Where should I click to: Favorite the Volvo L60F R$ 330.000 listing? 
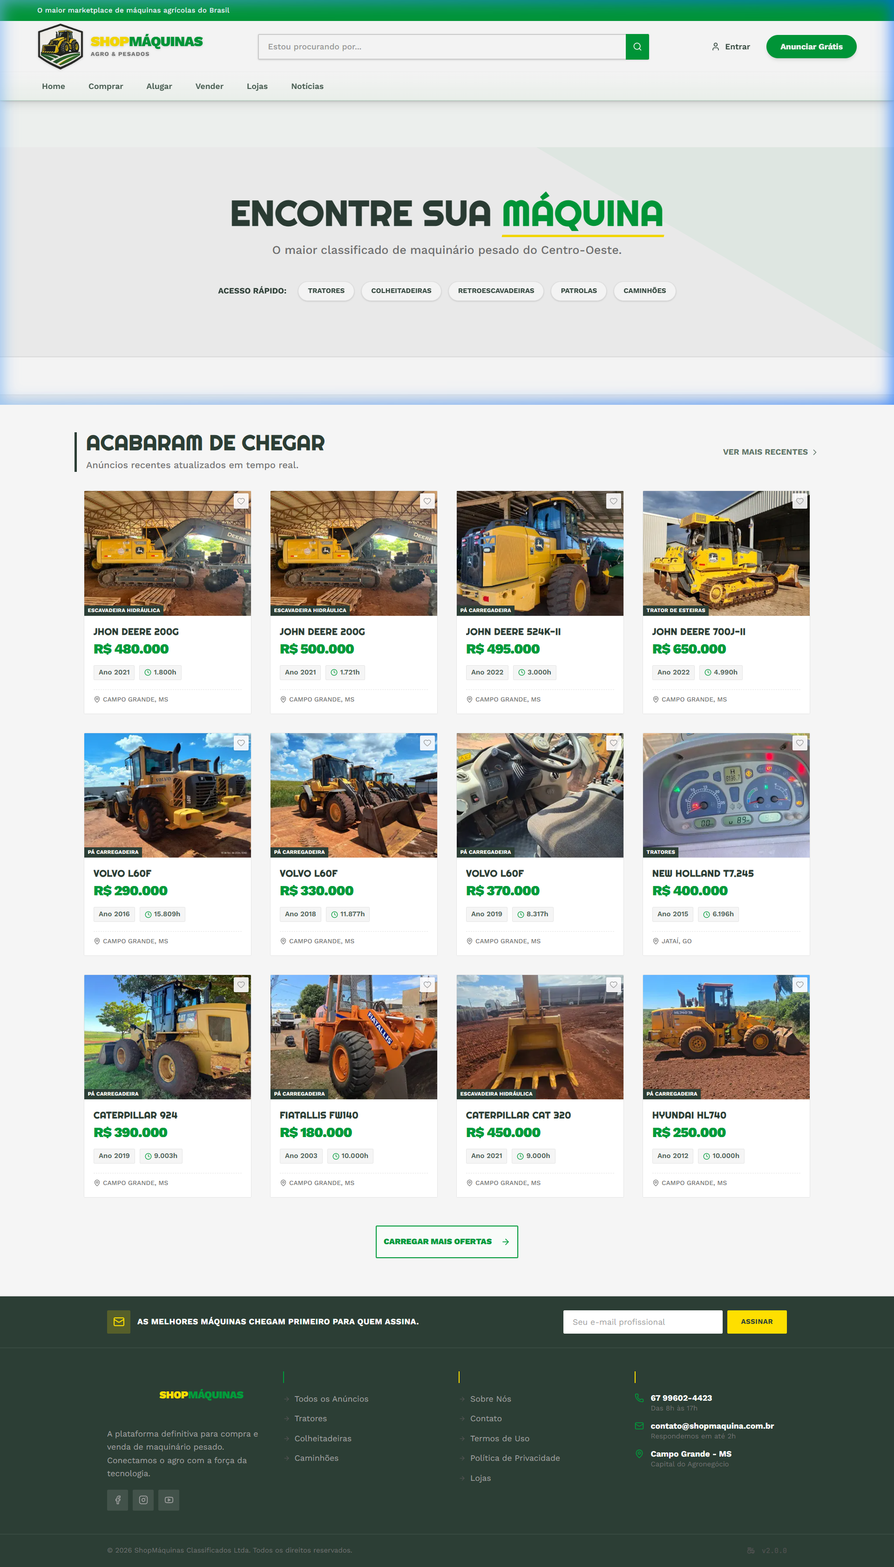(x=427, y=743)
